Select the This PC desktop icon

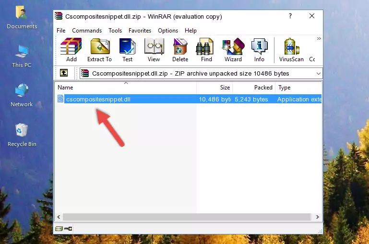click(22, 56)
